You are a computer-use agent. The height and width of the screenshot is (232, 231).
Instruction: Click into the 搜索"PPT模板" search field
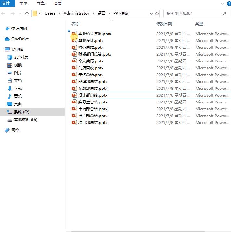click(192, 14)
